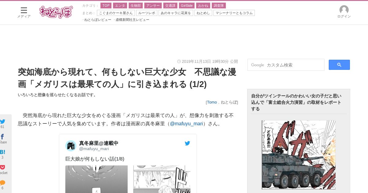Click the Google カスタム検索 input field
368x193 pixels.
click(286, 65)
